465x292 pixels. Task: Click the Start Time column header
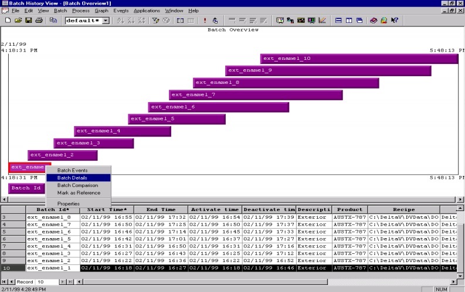(x=107, y=209)
